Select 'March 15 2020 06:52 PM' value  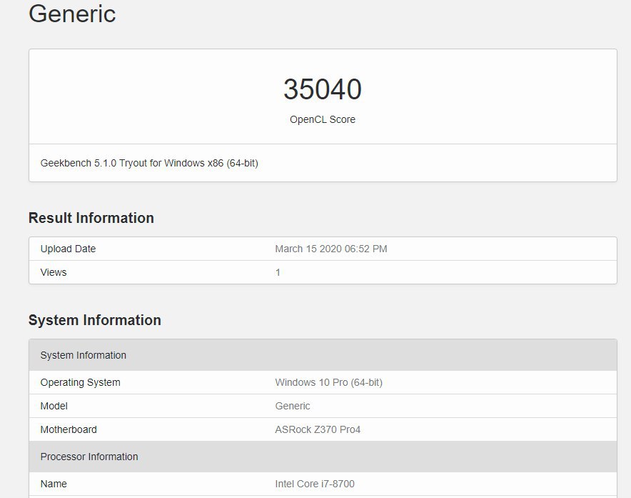(x=331, y=249)
